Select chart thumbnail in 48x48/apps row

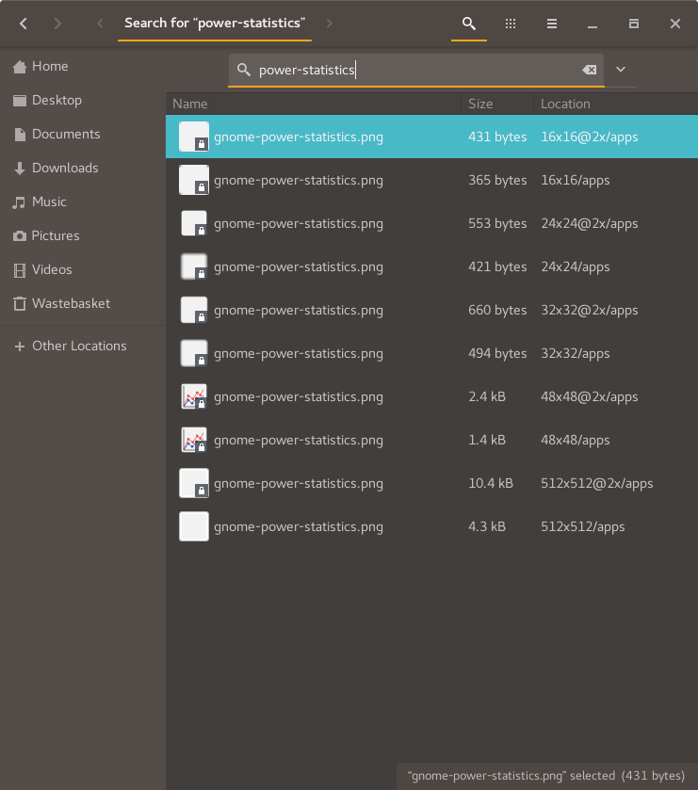coord(194,440)
